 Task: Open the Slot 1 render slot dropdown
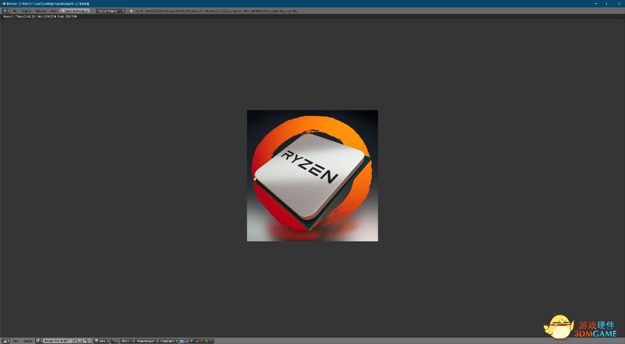tap(127, 341)
